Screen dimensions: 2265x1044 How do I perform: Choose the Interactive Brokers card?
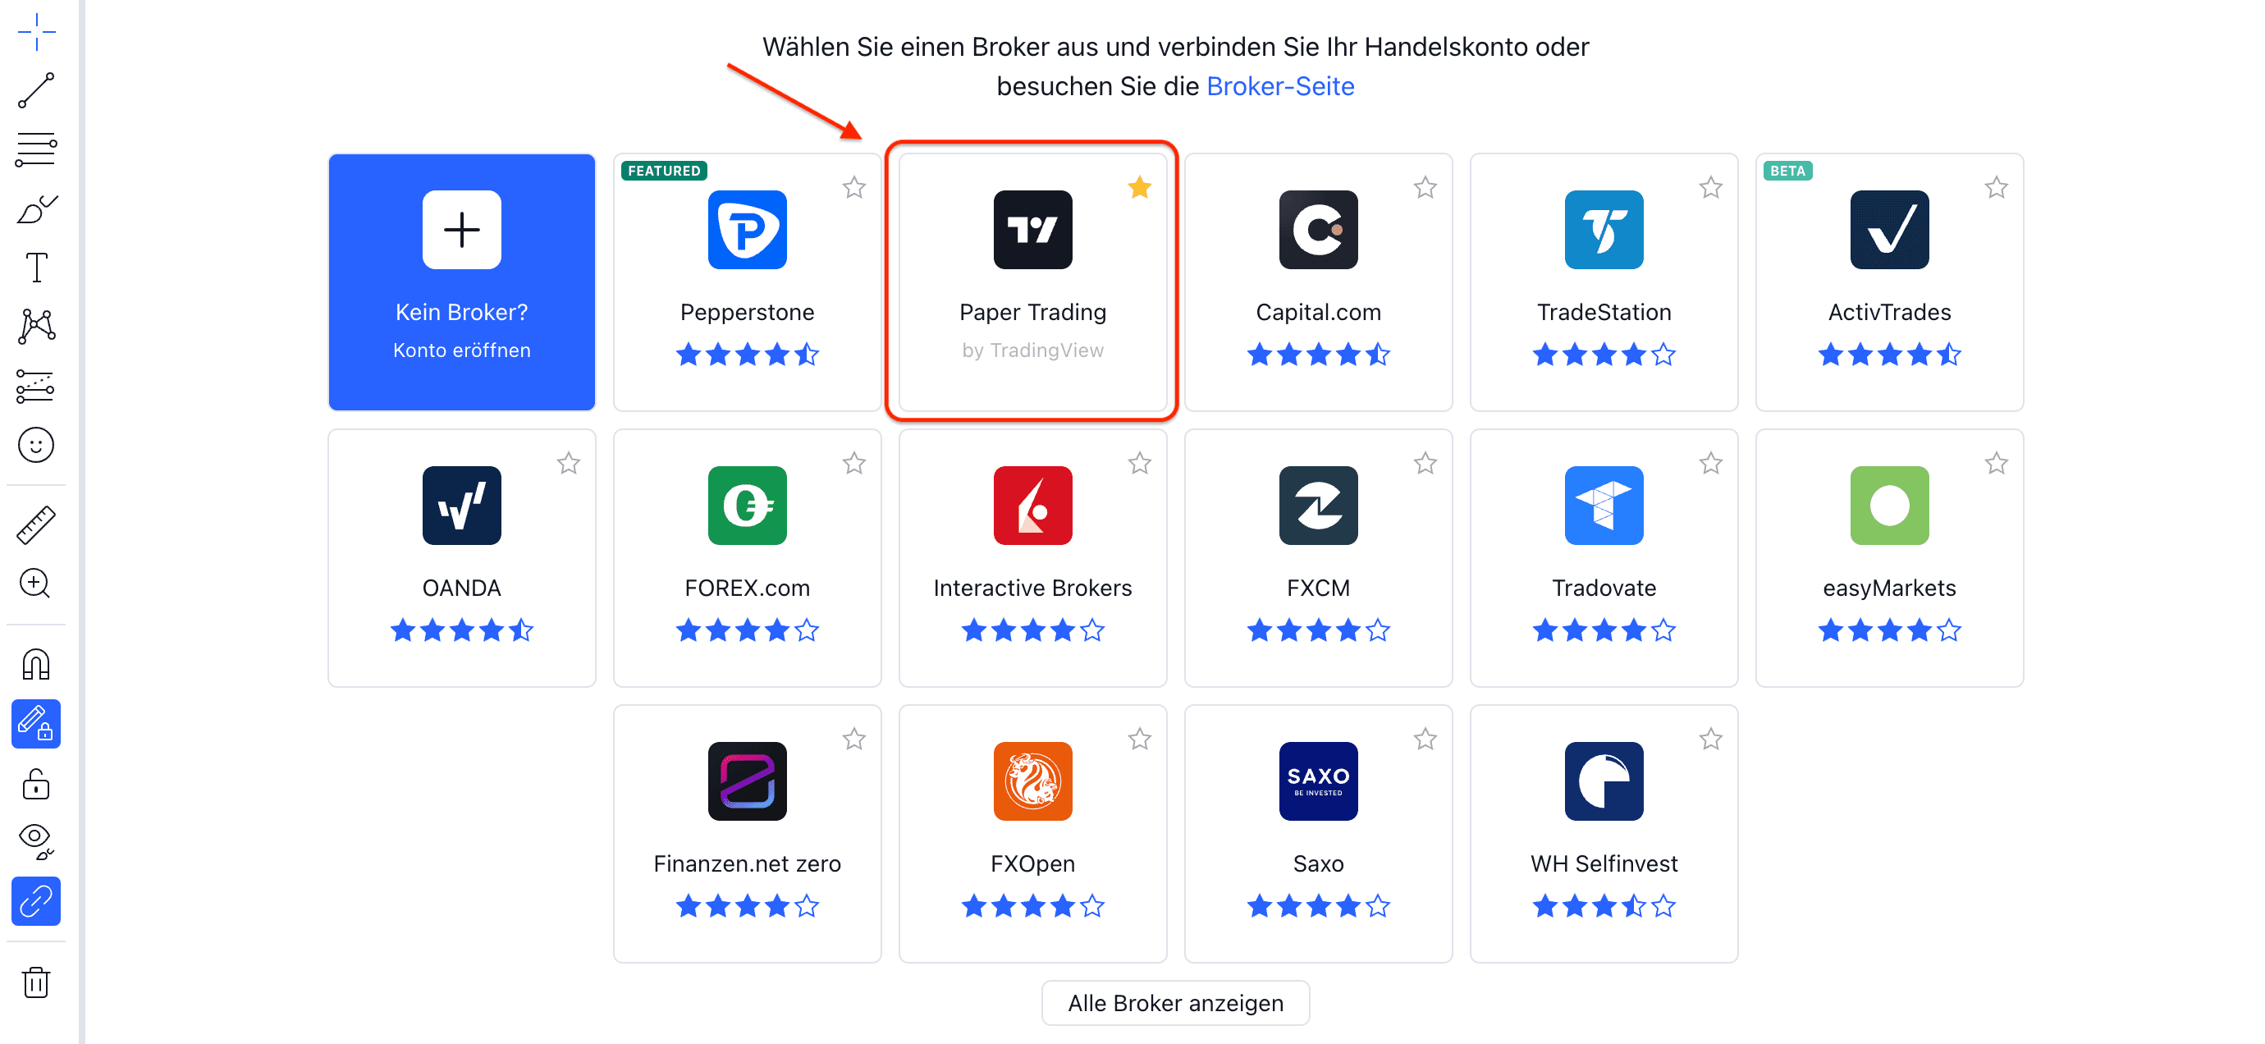1032,557
